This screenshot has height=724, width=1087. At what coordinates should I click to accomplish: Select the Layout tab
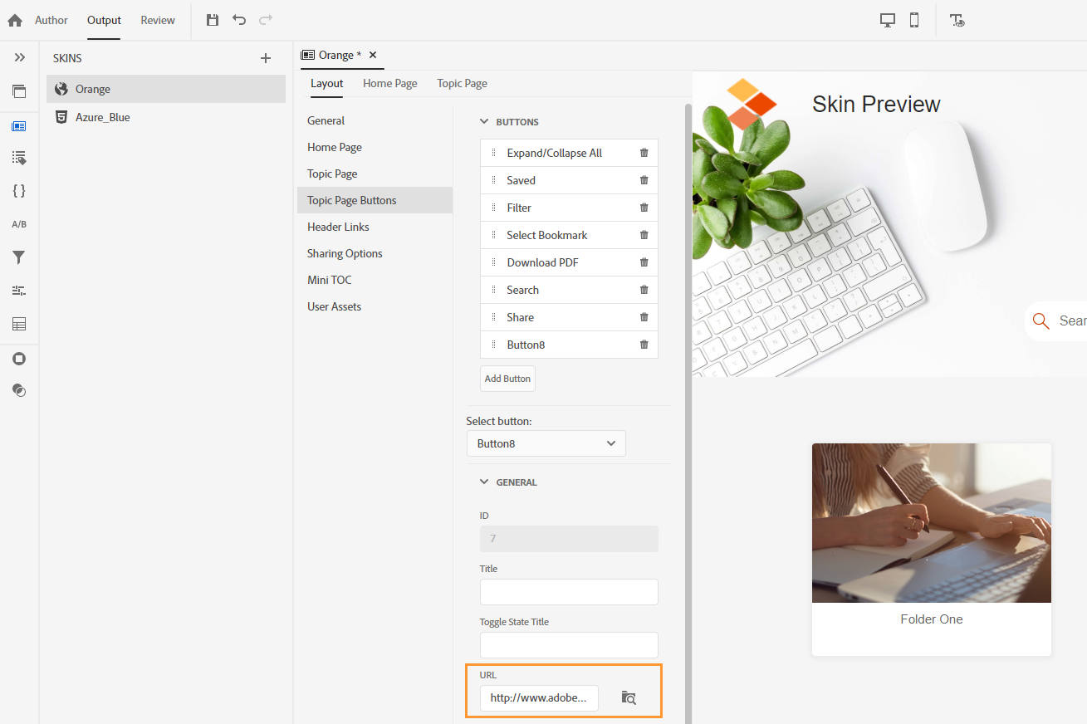(327, 83)
